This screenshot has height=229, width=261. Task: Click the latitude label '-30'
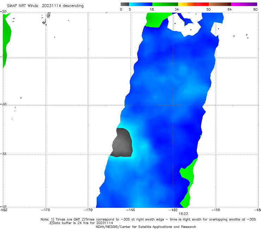[3, 104]
